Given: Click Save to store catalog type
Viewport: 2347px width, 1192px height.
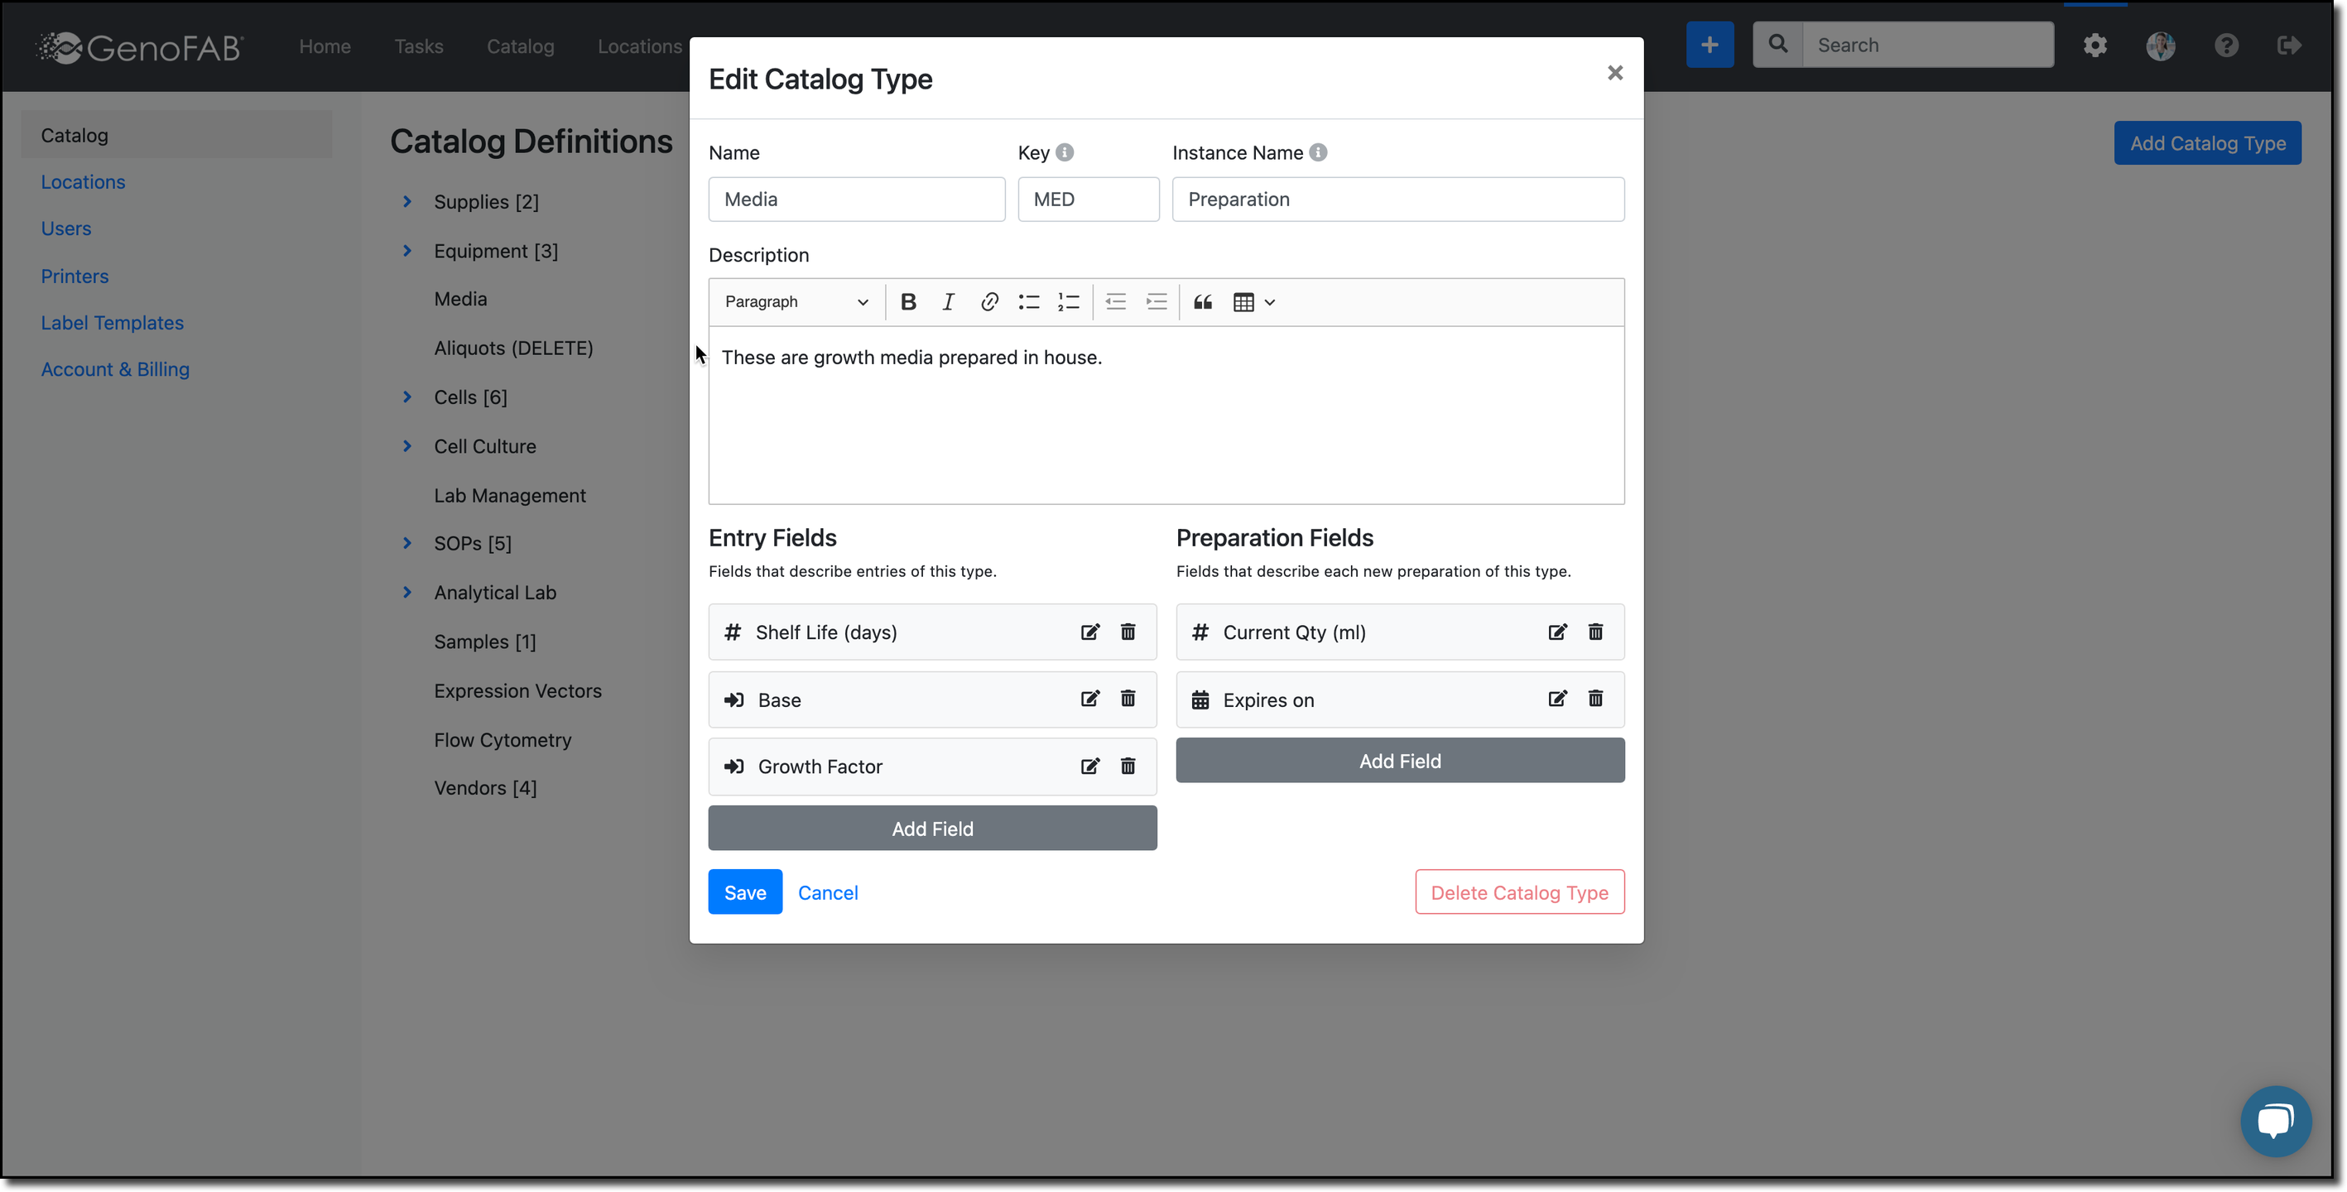Looking at the screenshot, I should [744, 892].
